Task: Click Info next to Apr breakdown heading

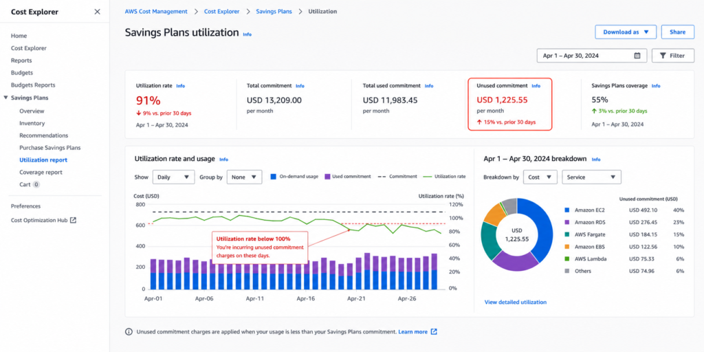Action: click(596, 159)
